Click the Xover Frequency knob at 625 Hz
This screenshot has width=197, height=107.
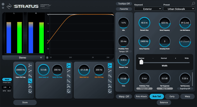coord(165,23)
